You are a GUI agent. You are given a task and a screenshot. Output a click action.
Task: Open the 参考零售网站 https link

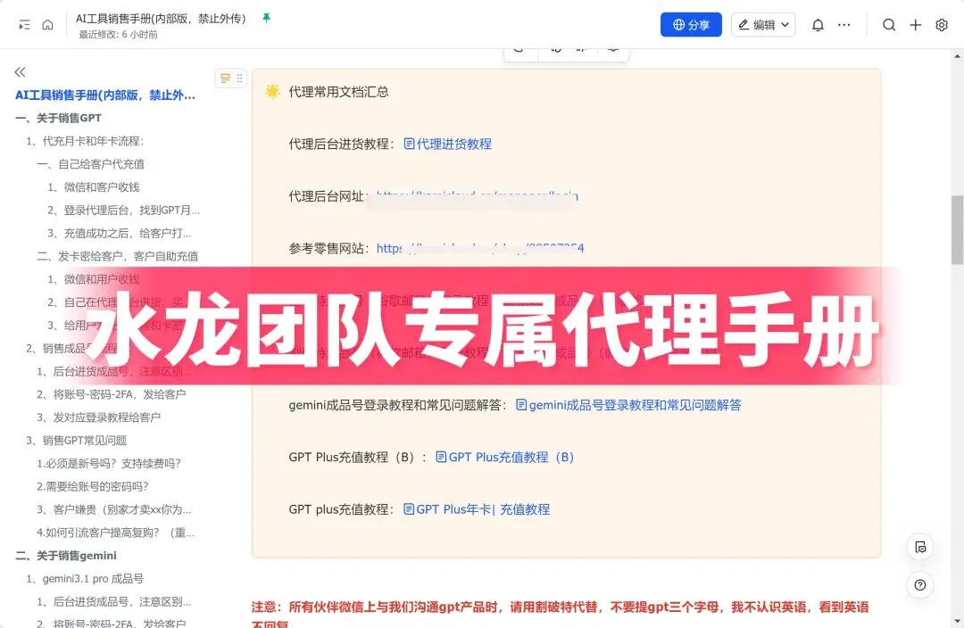[x=480, y=248]
